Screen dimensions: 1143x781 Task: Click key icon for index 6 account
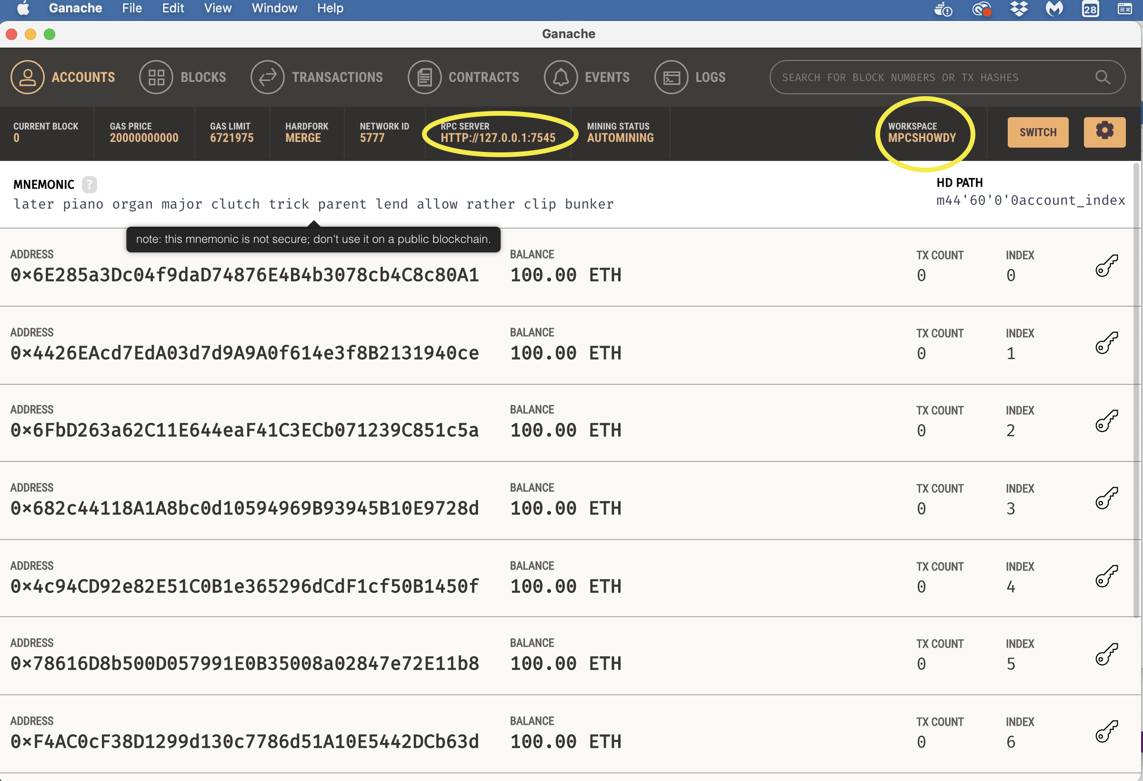1107,731
